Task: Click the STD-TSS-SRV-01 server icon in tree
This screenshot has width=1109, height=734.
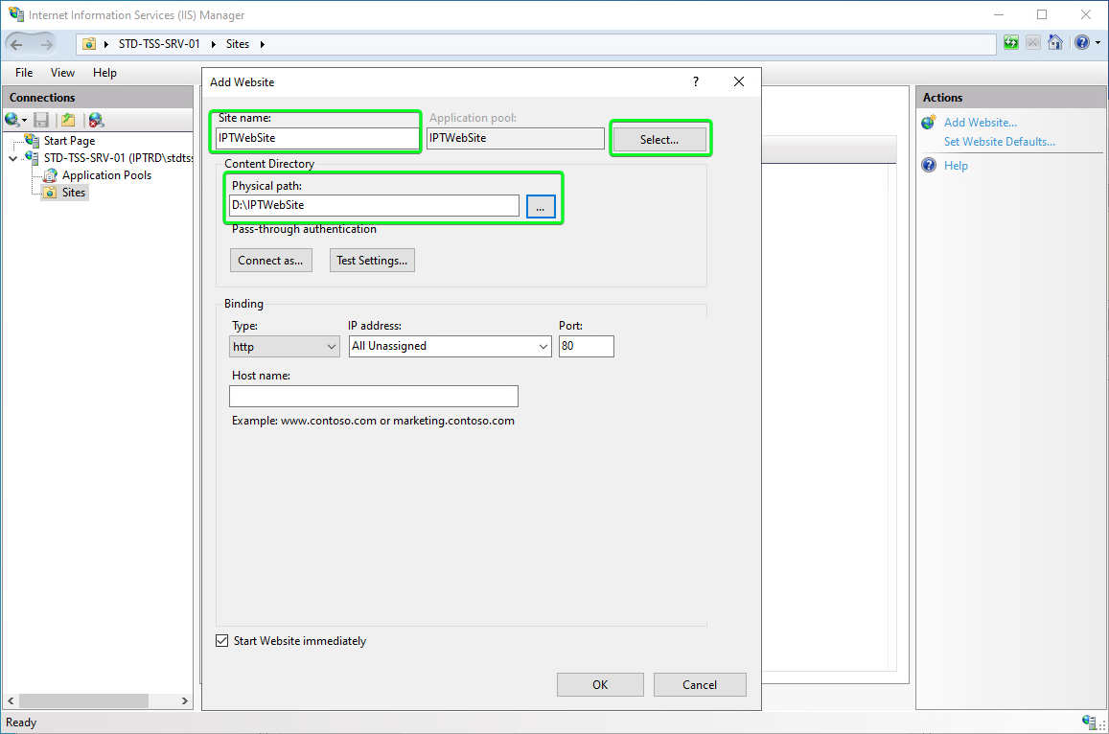Action: (x=33, y=157)
